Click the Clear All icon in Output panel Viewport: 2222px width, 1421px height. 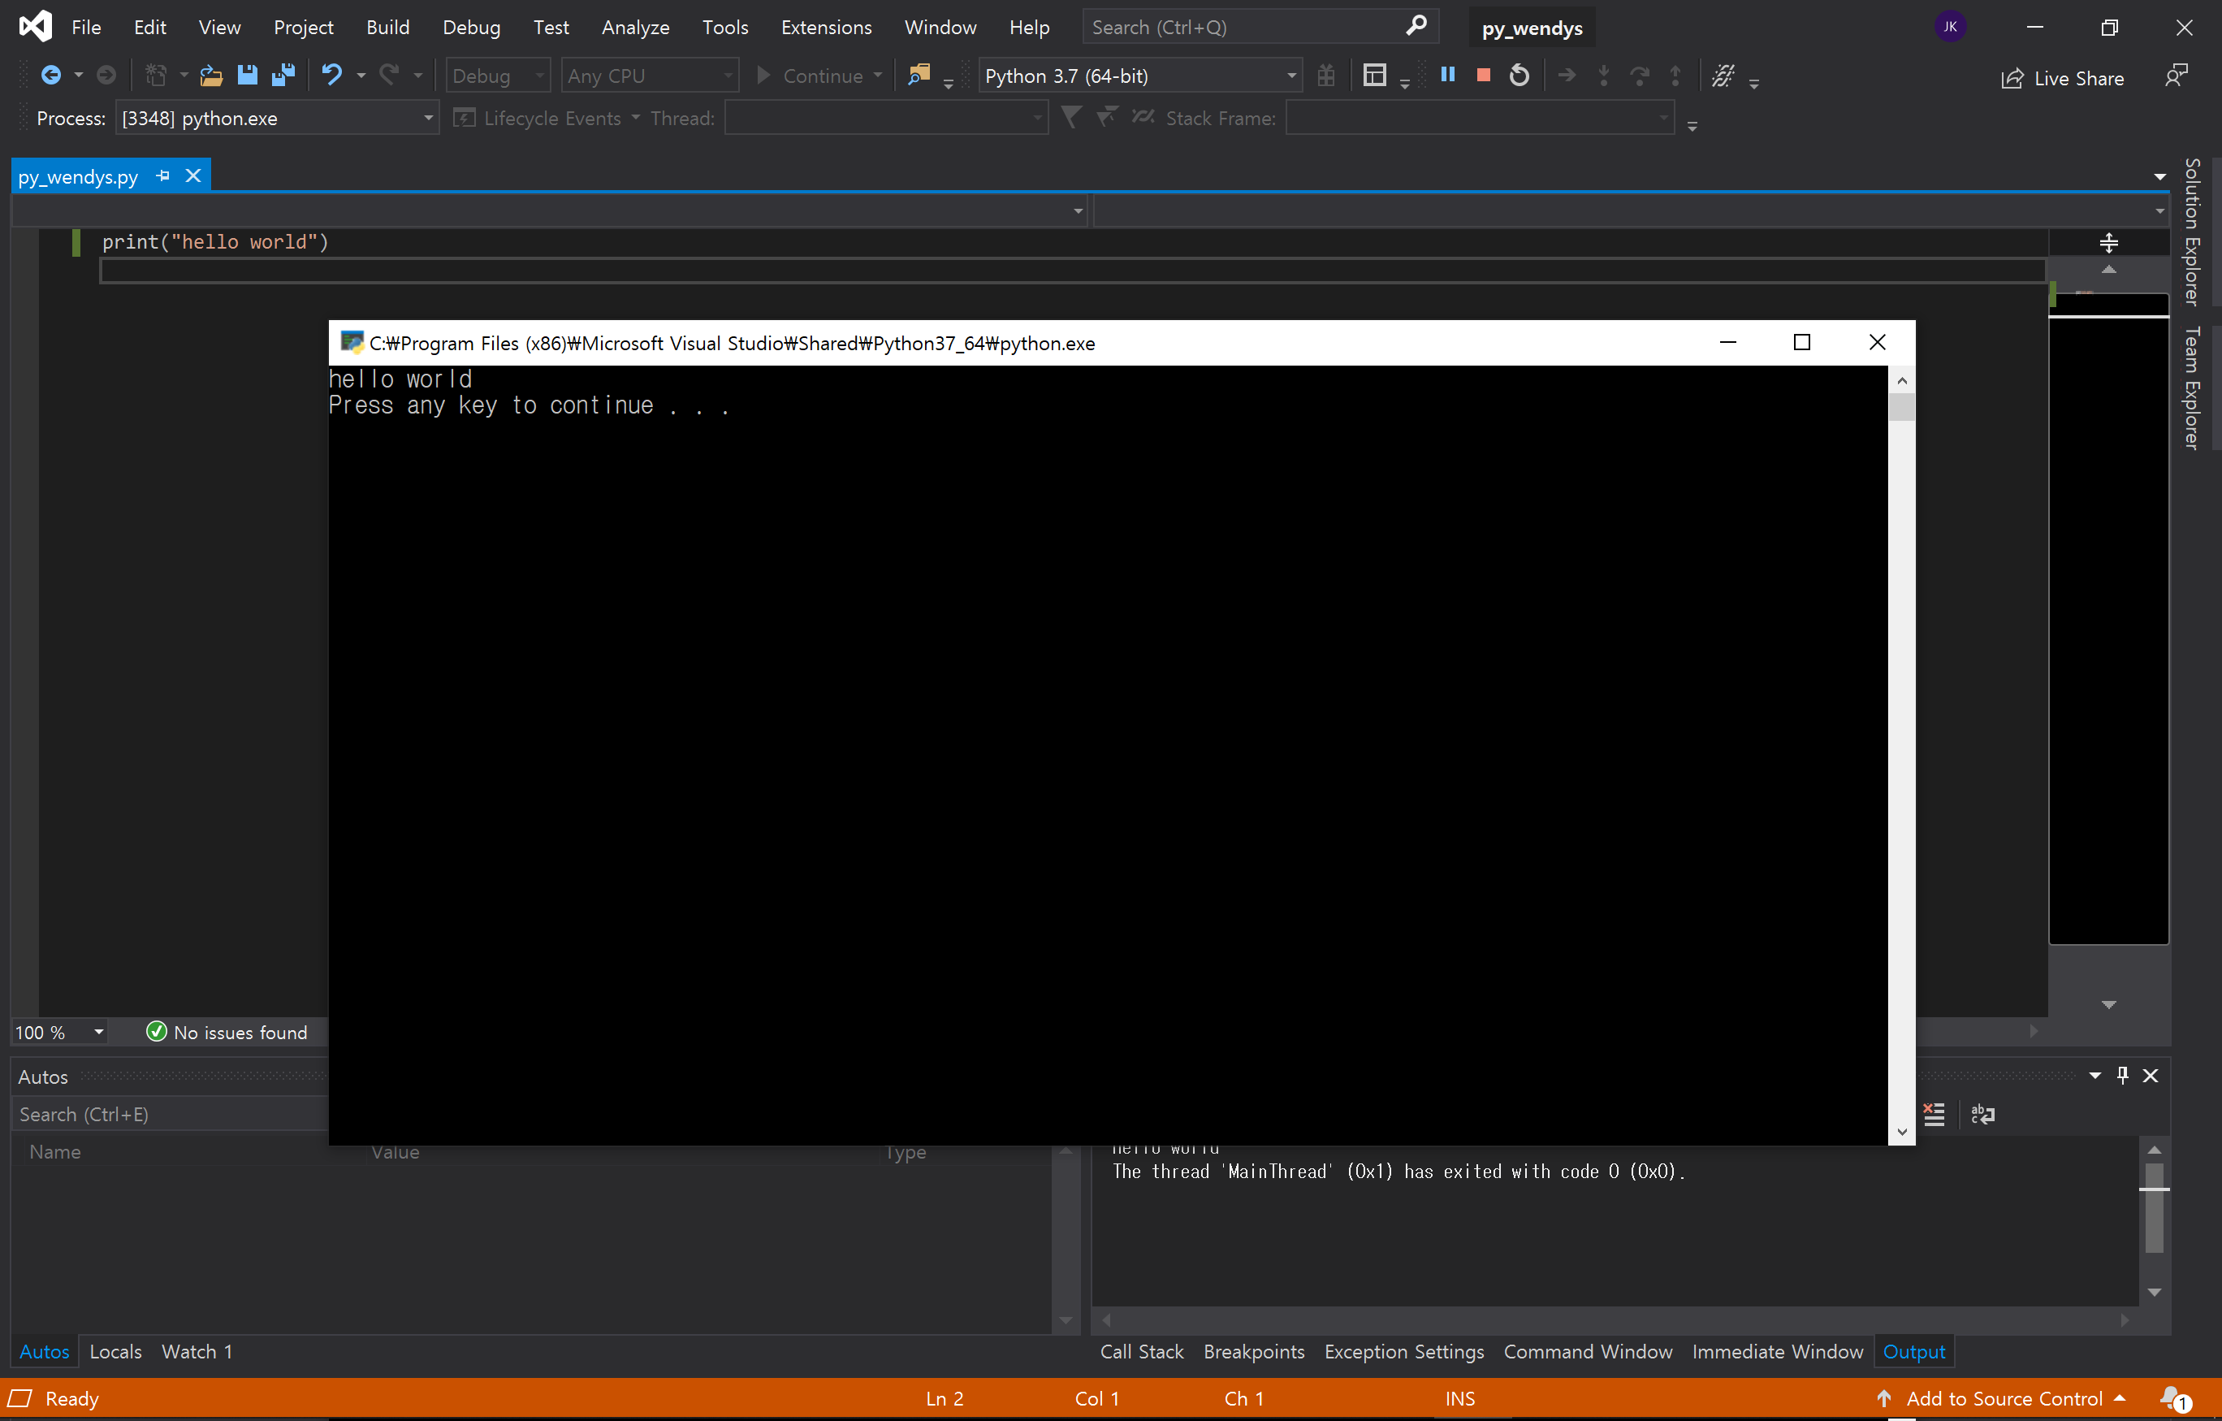click(1935, 1115)
